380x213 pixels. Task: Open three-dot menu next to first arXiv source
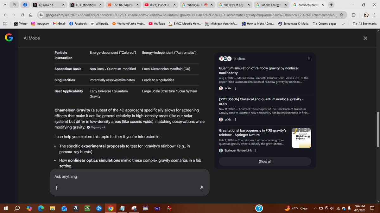tap(235, 88)
